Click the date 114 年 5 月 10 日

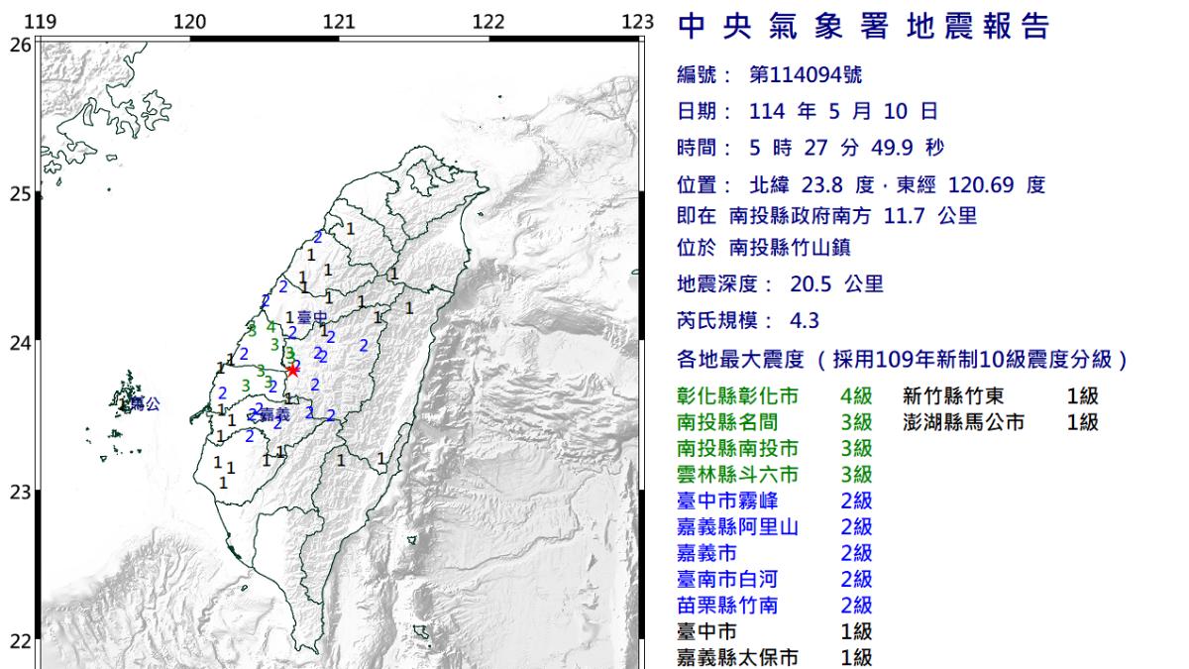click(x=841, y=112)
